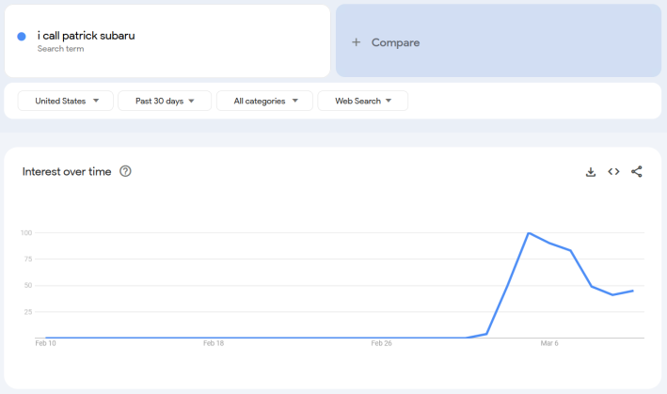Click the '75' y-axis value

pyautogui.click(x=28, y=260)
